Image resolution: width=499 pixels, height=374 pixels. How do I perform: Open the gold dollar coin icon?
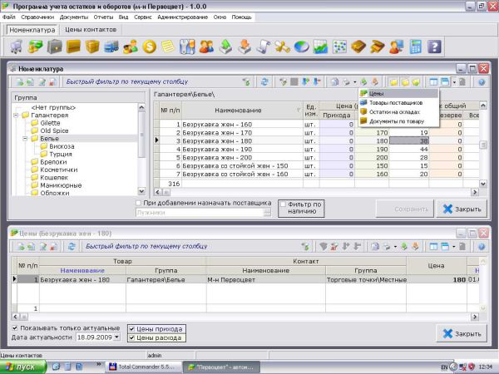pos(150,47)
